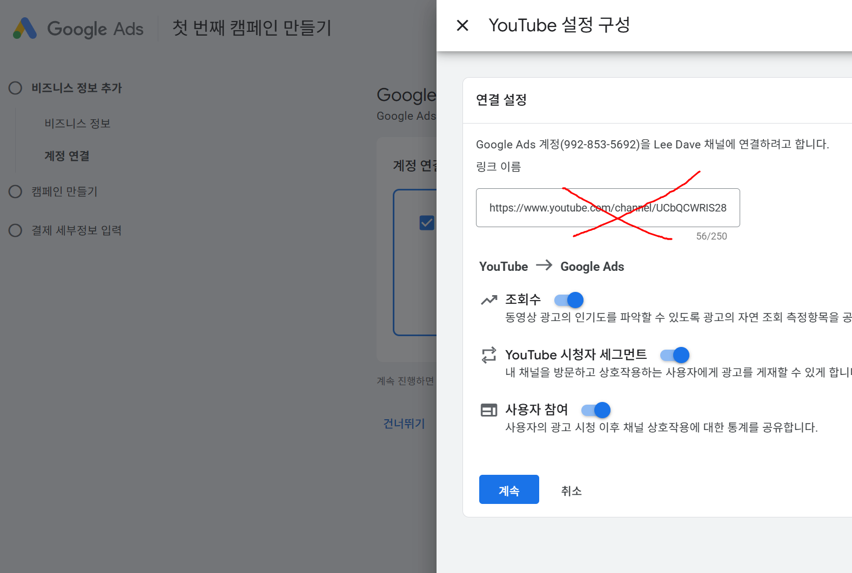The width and height of the screenshot is (852, 573).
Task: Select the 비즈니스 정보 추가 step circle
Action: point(15,88)
